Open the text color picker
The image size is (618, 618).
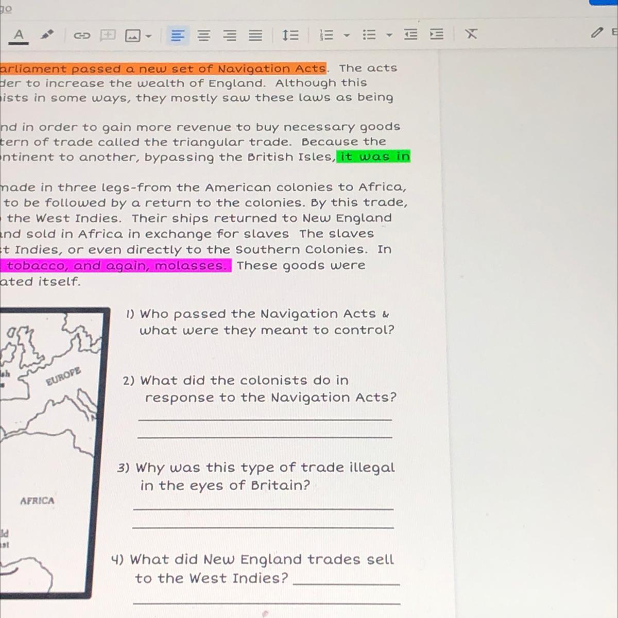[x=19, y=35]
